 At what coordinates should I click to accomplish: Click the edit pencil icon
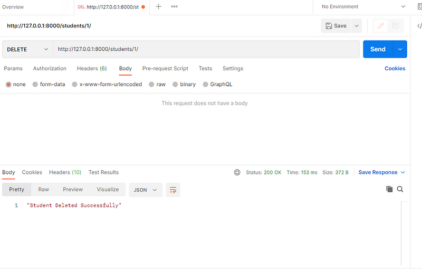[x=380, y=26]
